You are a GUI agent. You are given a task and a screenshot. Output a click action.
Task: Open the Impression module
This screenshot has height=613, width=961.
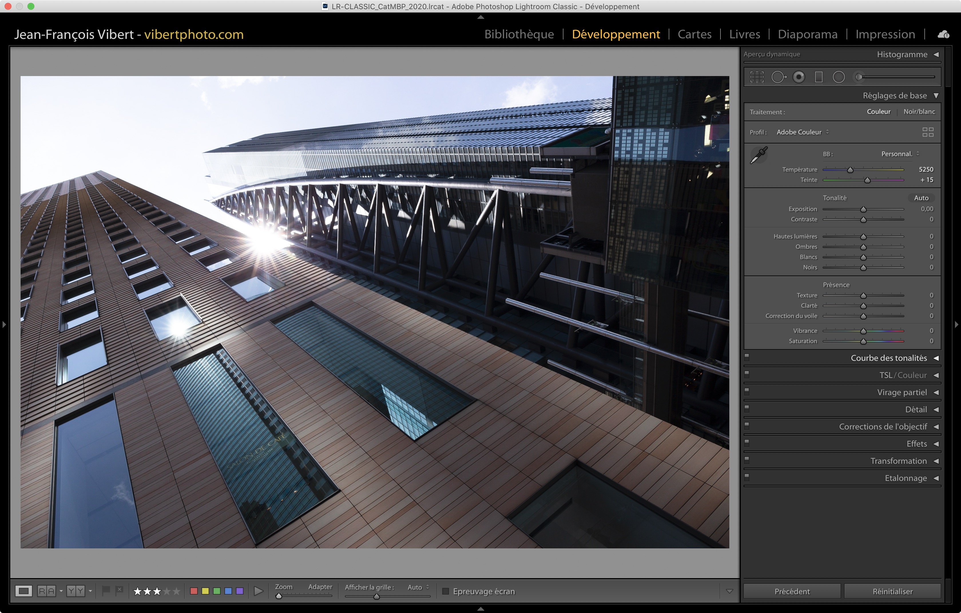[x=885, y=34]
